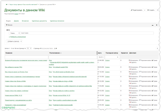Open the three-dots menu above the table
Image resolution: width=161 pixels, height=111 pixels.
tap(157, 48)
